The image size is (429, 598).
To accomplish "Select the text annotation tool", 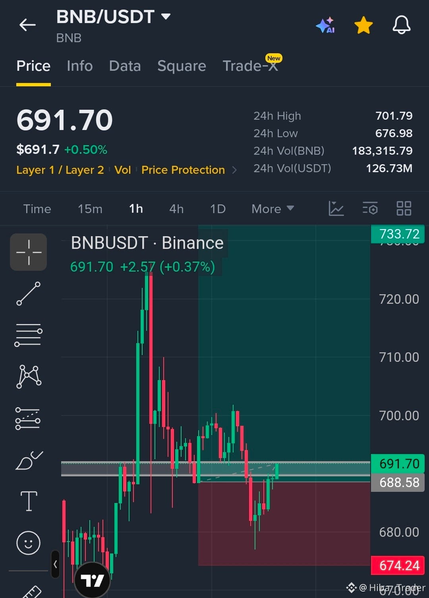I will (x=29, y=501).
